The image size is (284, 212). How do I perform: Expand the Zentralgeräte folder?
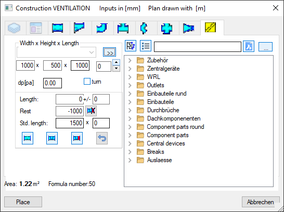coord(130,69)
